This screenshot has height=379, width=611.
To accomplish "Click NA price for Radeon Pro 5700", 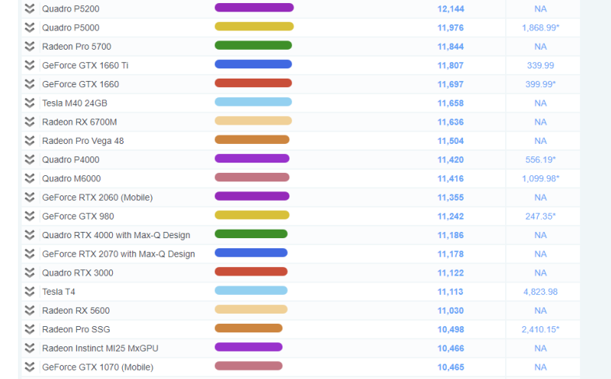I will (x=540, y=47).
